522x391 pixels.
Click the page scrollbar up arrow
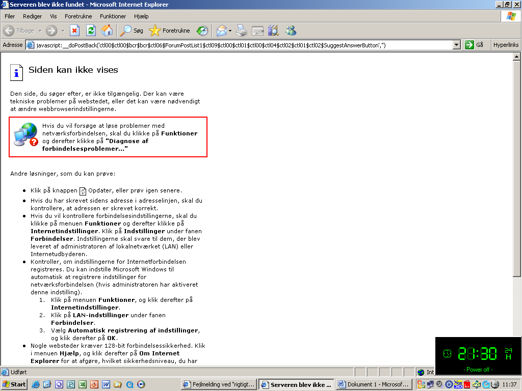517,57
